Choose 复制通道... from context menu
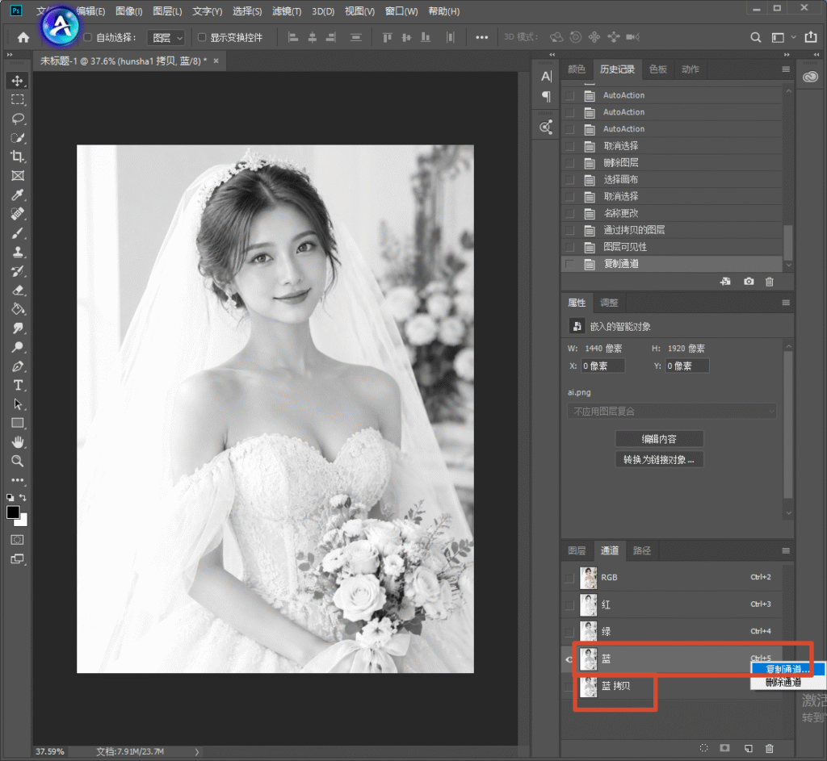This screenshot has height=761, width=827. click(x=787, y=669)
